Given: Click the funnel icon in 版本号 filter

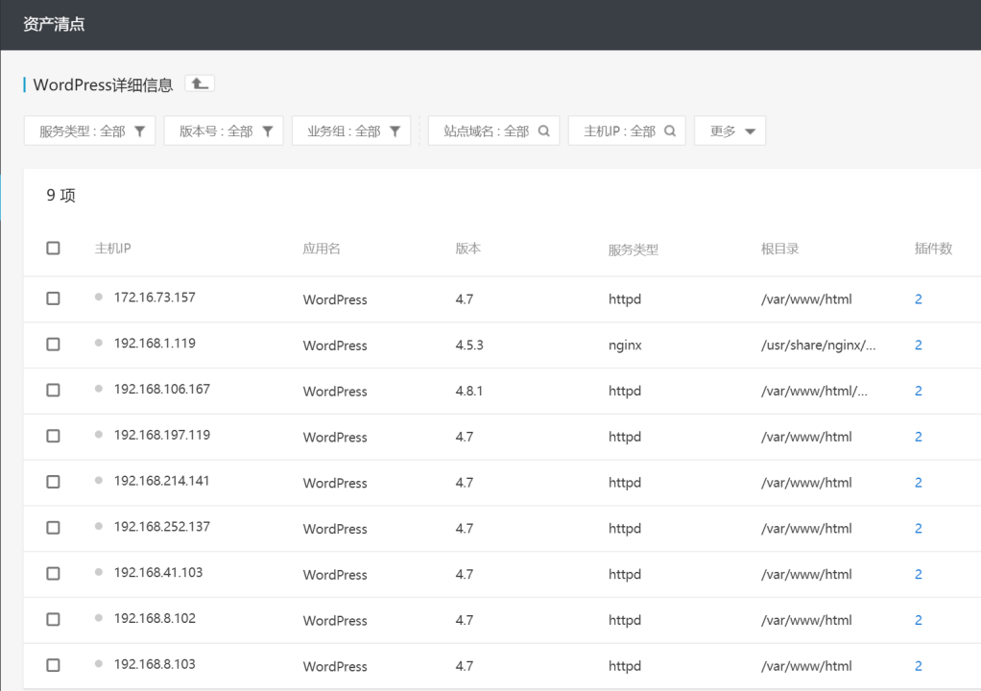Looking at the screenshot, I should pyautogui.click(x=268, y=131).
